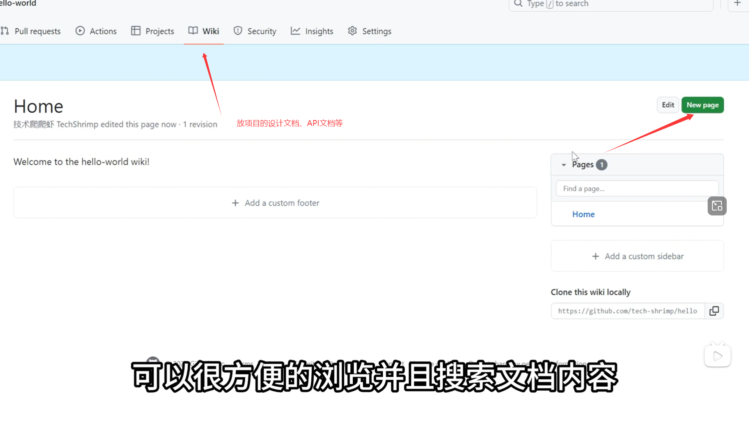The image size is (749, 421).
Task: Click the top search box
Action: coord(611,4)
